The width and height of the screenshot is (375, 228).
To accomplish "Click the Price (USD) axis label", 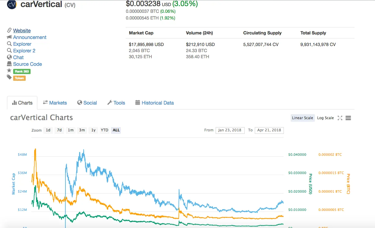I will tap(310, 184).
